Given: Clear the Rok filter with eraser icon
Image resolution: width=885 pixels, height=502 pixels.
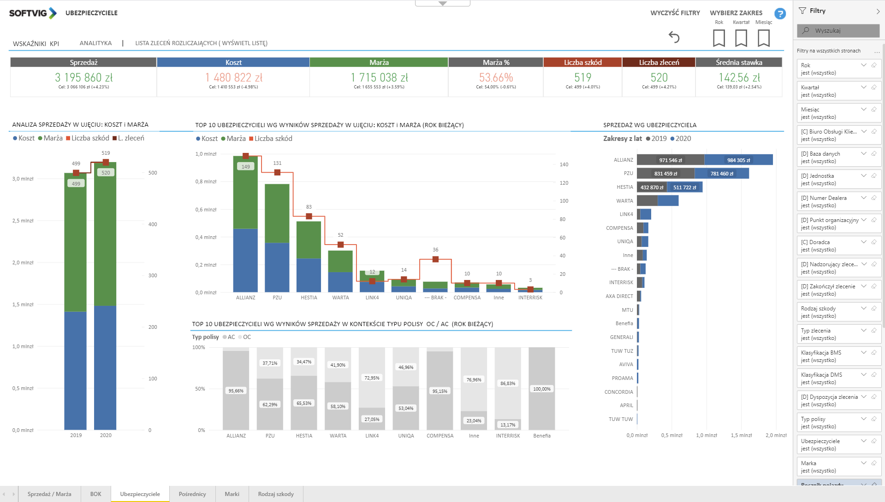Looking at the screenshot, I should 873,65.
